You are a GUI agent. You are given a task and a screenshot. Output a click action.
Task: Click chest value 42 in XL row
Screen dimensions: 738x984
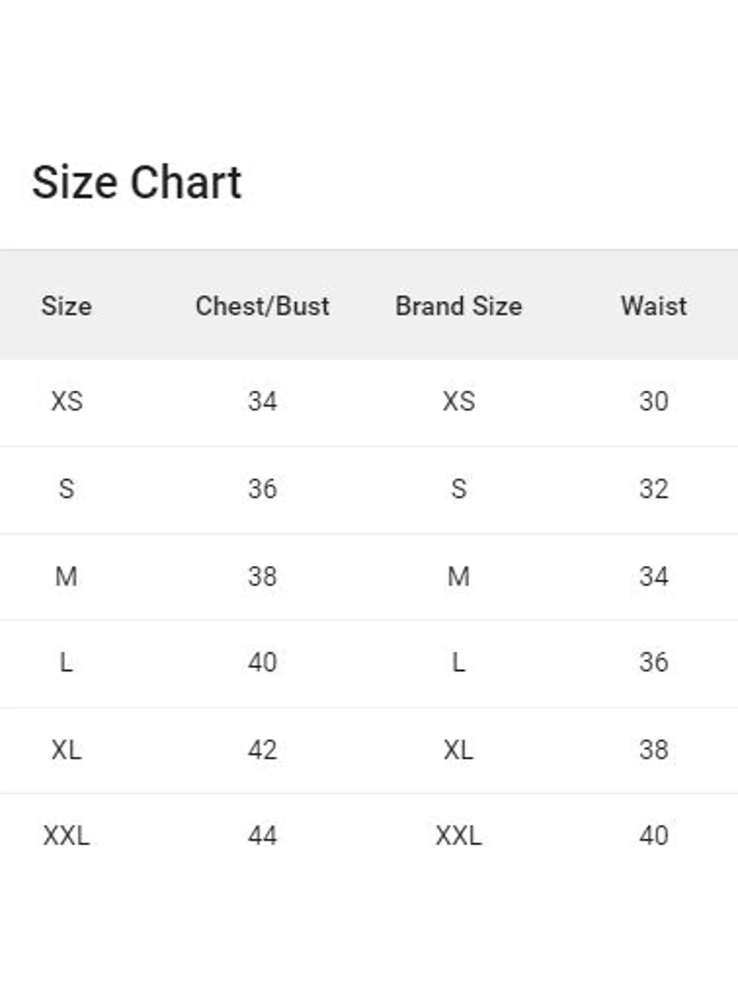click(x=262, y=750)
